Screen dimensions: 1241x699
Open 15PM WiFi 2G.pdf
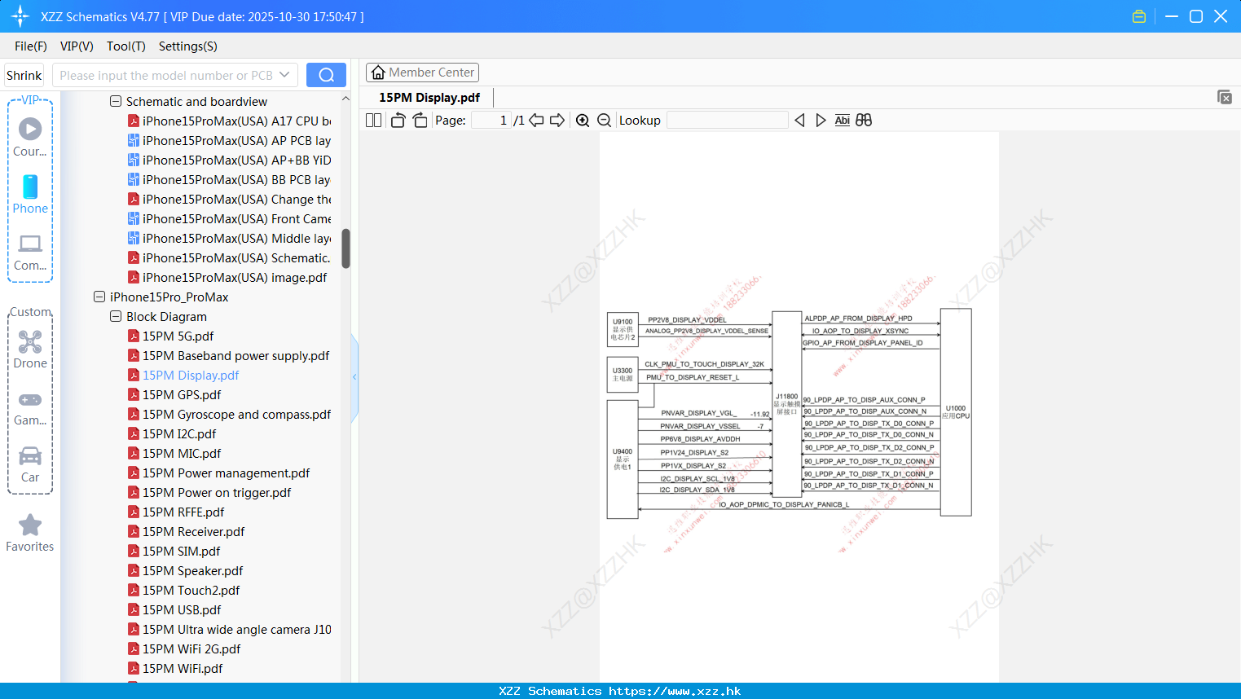tap(184, 648)
